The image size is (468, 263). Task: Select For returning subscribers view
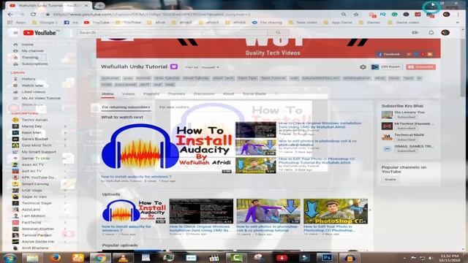(126, 107)
